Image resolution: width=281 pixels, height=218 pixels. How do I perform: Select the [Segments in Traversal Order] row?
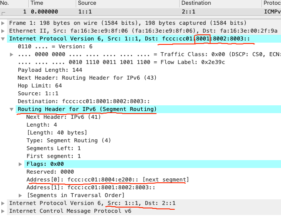(x=75, y=195)
